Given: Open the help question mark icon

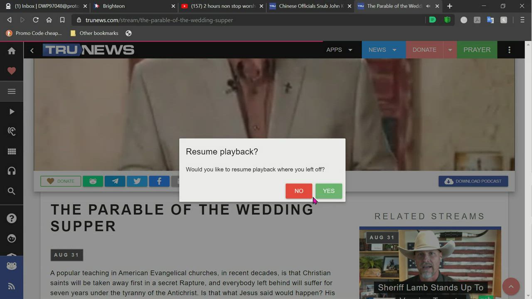Looking at the screenshot, I should [12, 218].
